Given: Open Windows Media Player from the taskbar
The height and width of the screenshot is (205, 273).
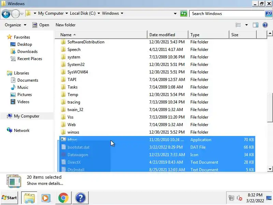Looking at the screenshot, I should pyautogui.click(x=46, y=198).
